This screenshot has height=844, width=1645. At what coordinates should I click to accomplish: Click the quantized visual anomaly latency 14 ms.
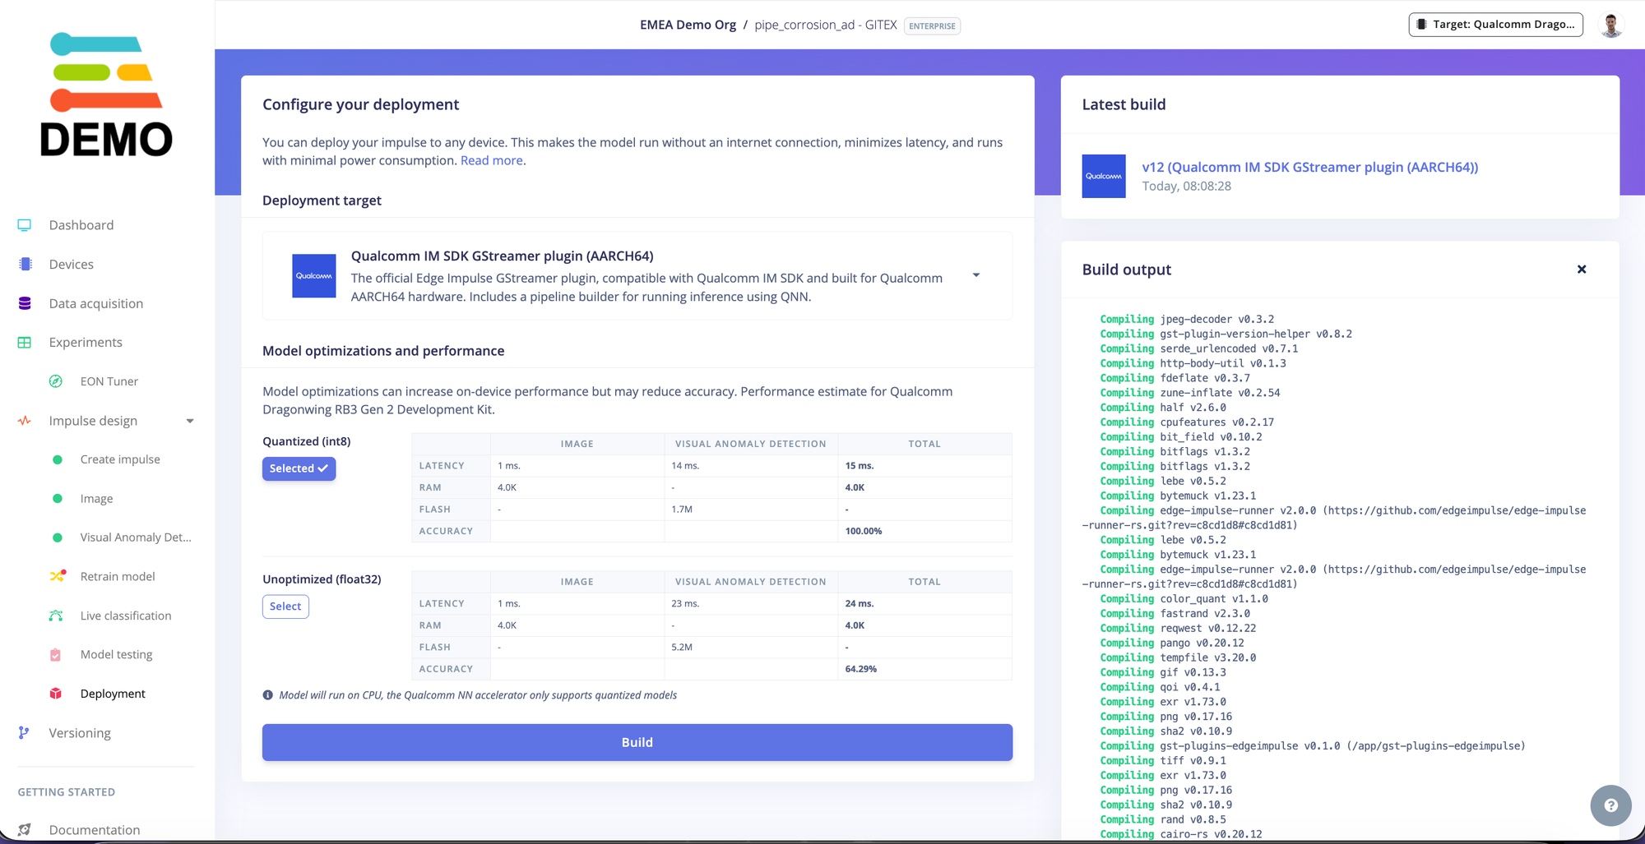[x=685, y=466]
